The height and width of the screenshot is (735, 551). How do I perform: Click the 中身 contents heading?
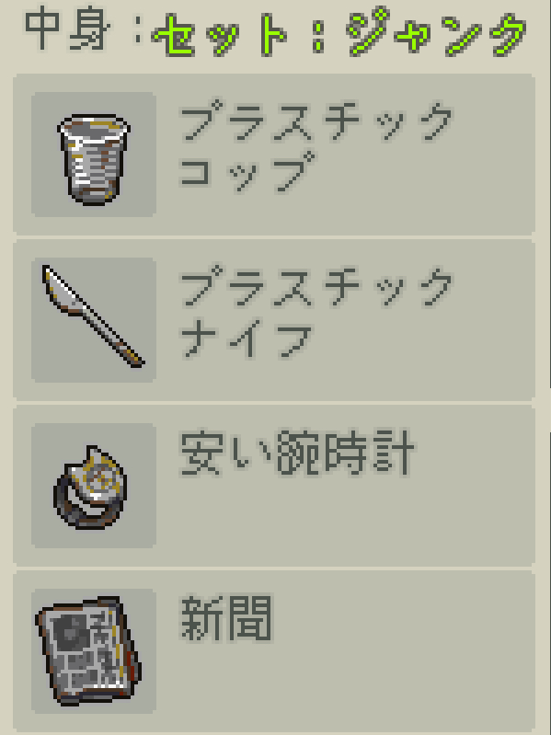coord(67,29)
